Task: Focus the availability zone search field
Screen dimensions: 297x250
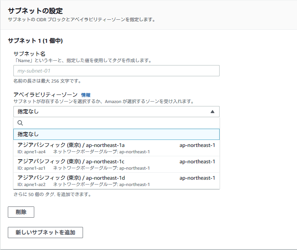Action: coord(116,123)
